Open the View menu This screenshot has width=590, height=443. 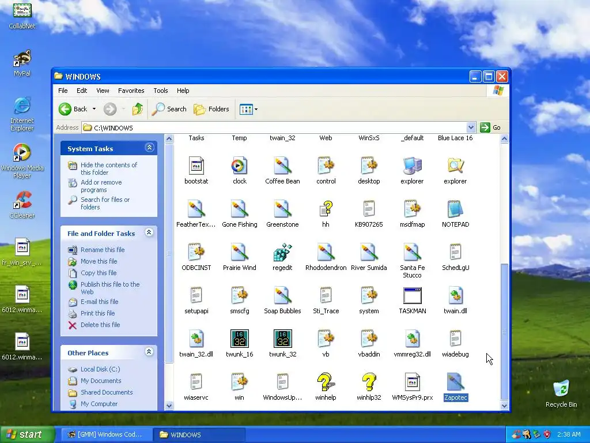[x=103, y=91]
